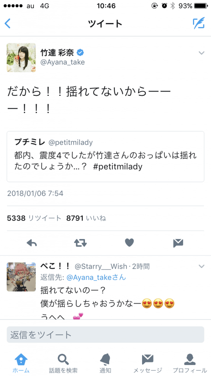Tap the 返信をツイート reply field
Screen dimensions: 211x376
tap(105, 335)
